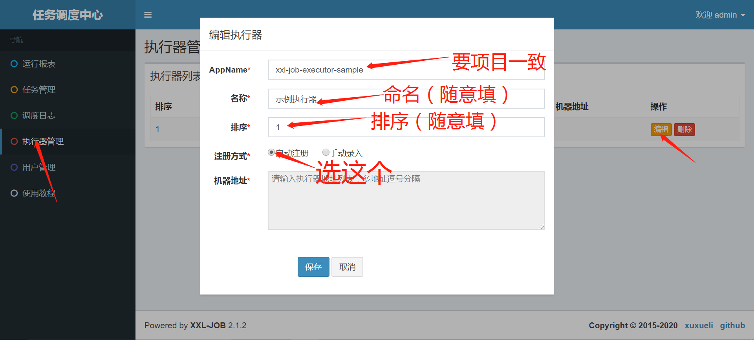Click the 注册方式 label

232,156
